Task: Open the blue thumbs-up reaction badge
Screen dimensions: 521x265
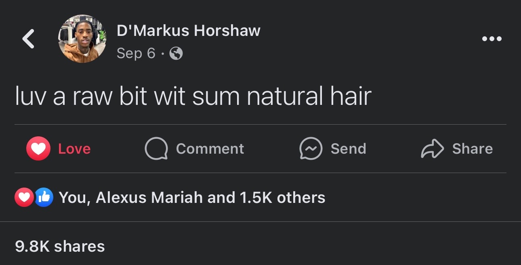Action: (x=44, y=197)
